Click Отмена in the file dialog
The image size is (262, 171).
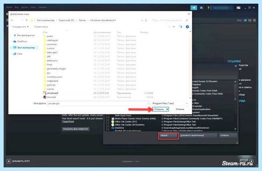pos(180,109)
